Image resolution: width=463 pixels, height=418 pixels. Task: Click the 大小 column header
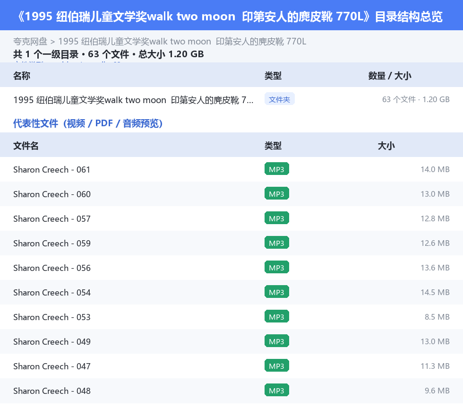tap(386, 146)
